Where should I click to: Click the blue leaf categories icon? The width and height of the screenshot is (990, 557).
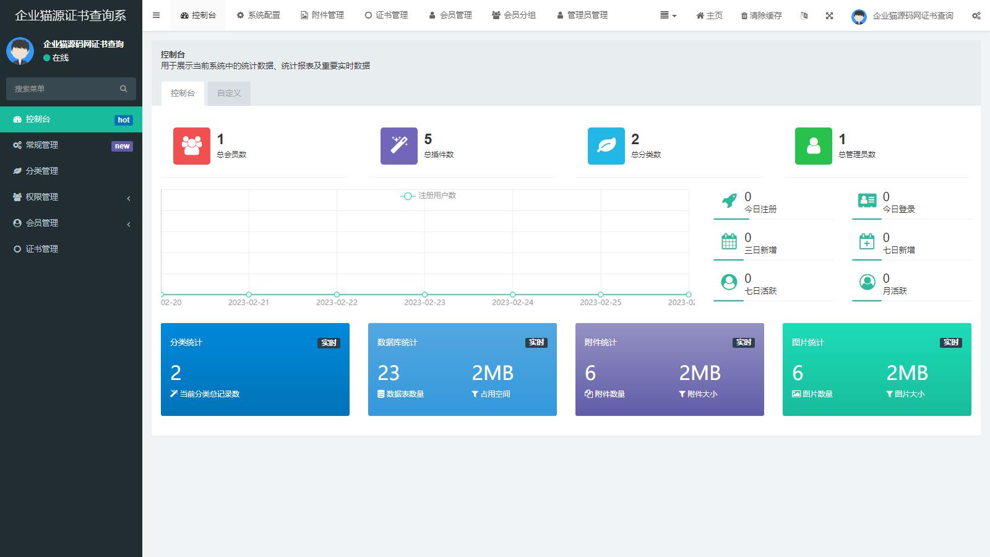point(606,146)
